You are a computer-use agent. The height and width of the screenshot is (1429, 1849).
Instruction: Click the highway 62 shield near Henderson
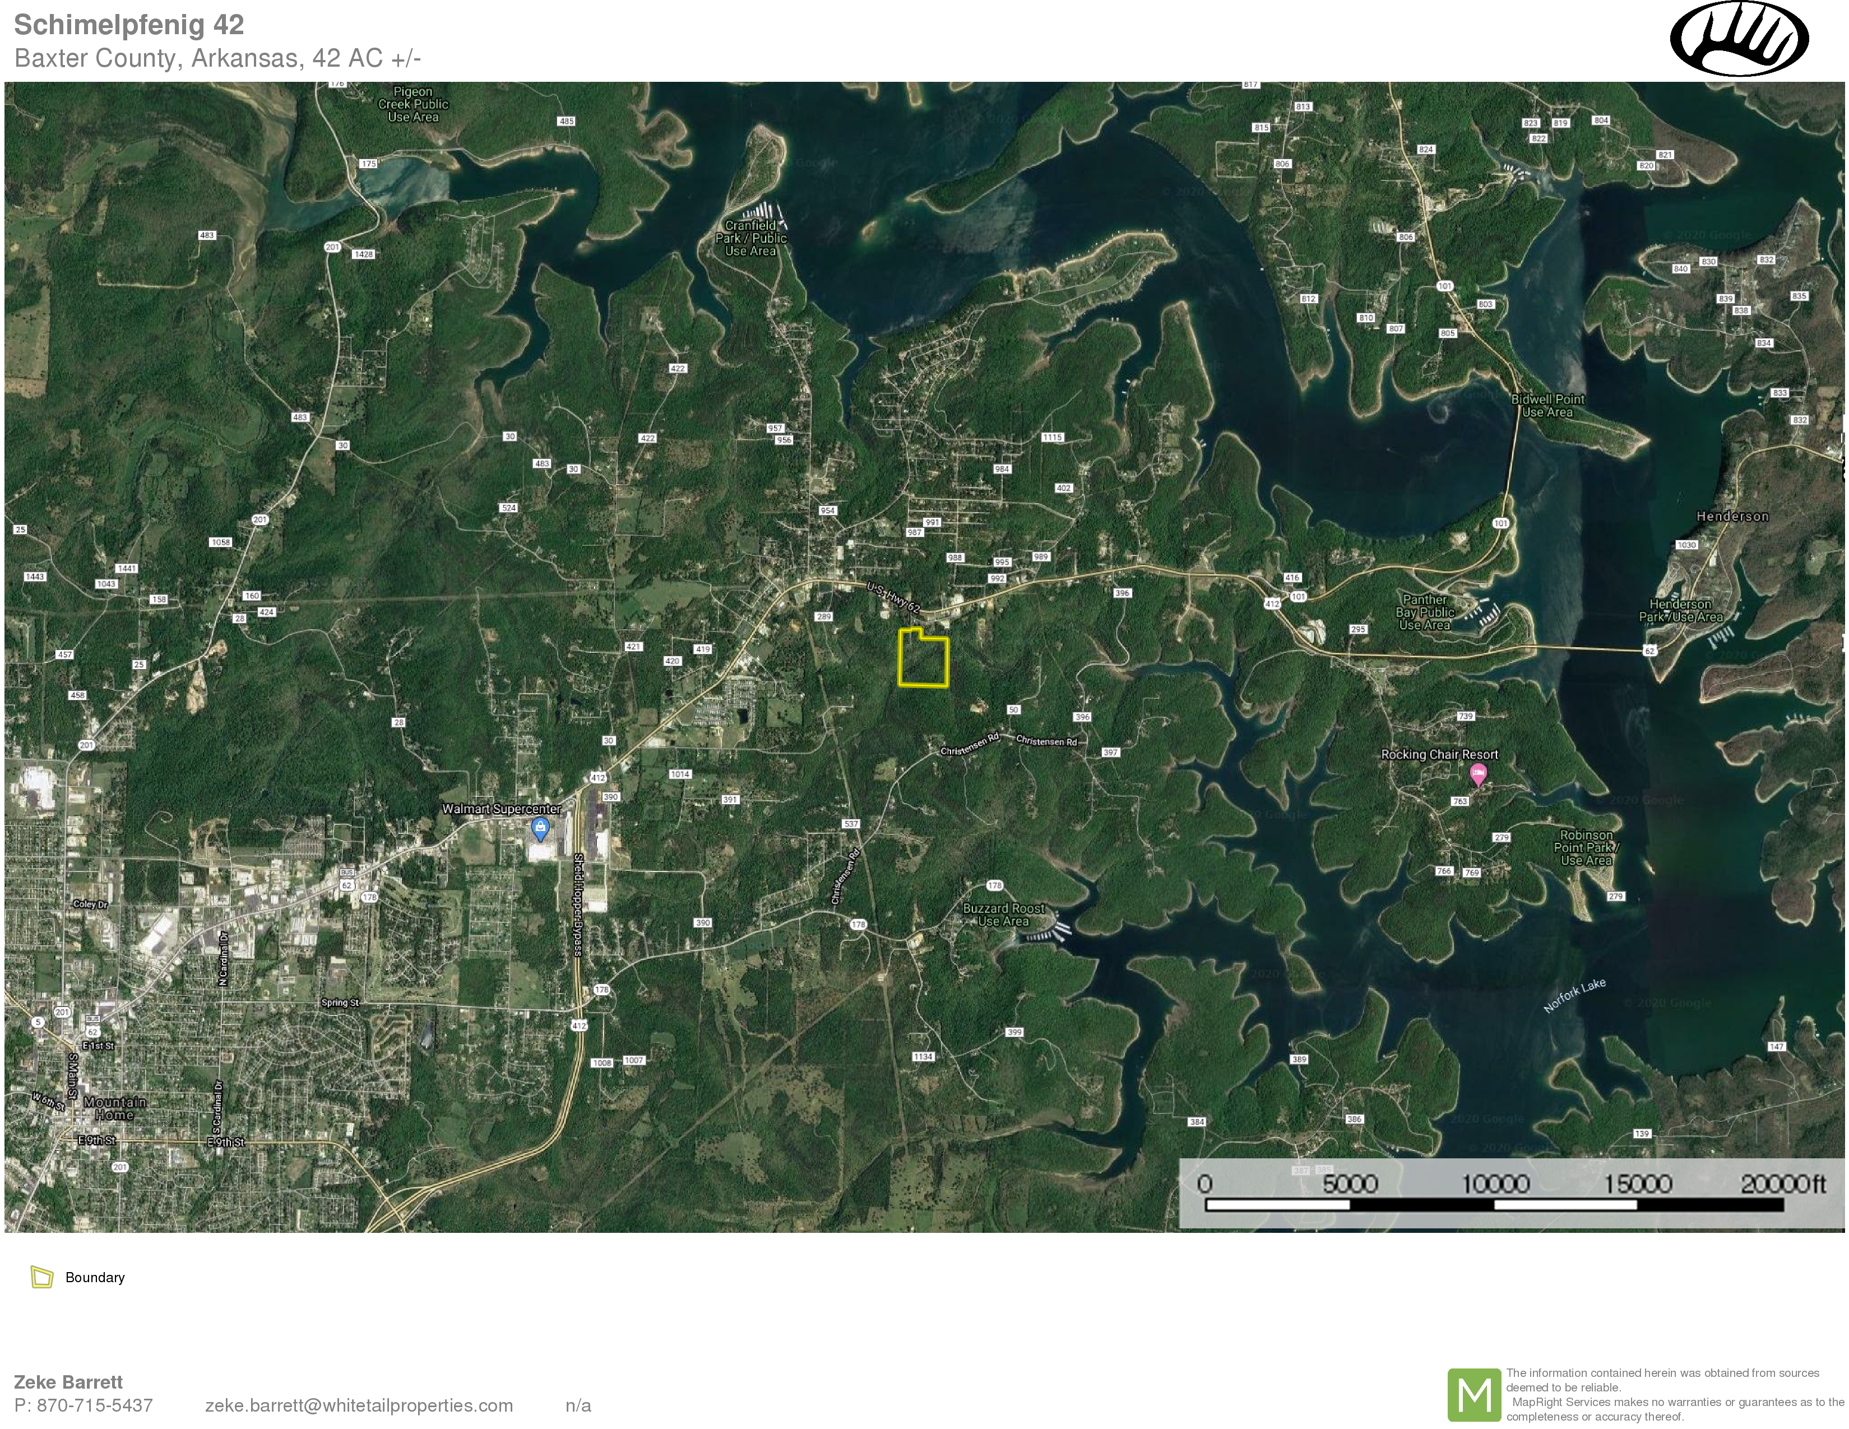(1649, 650)
